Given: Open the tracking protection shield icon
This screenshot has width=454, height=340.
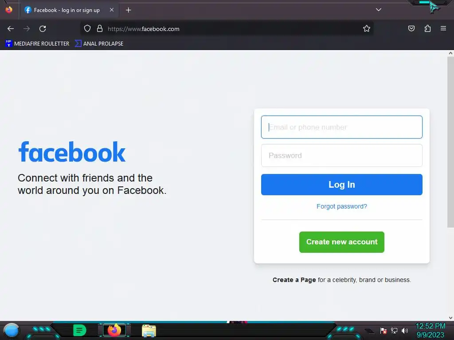Looking at the screenshot, I should (87, 28).
